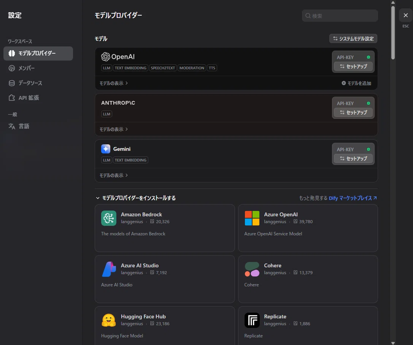Click the data source database icon
The image size is (413, 345).
click(12, 83)
